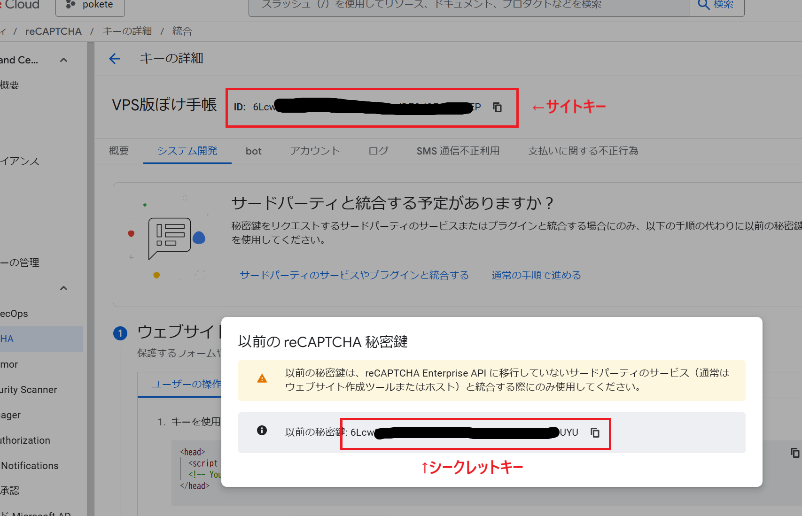Open the urity Scanner sidebar item

29,390
